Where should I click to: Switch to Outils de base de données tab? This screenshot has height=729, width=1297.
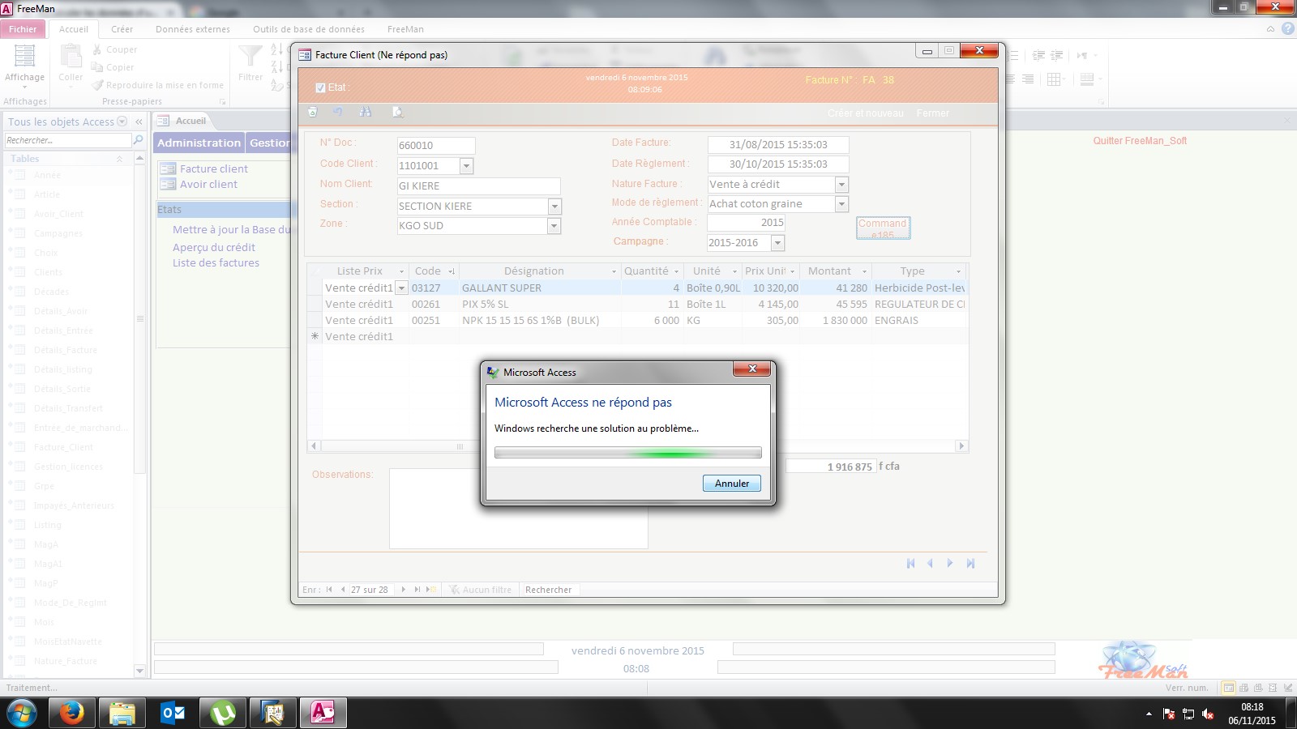[309, 29]
